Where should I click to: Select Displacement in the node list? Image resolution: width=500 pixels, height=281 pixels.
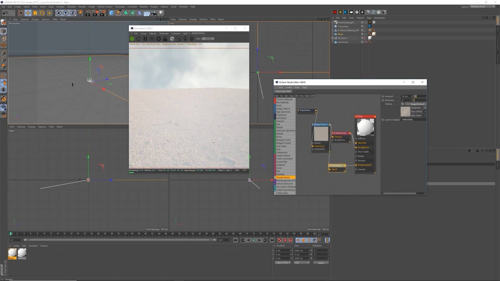tap(283, 177)
